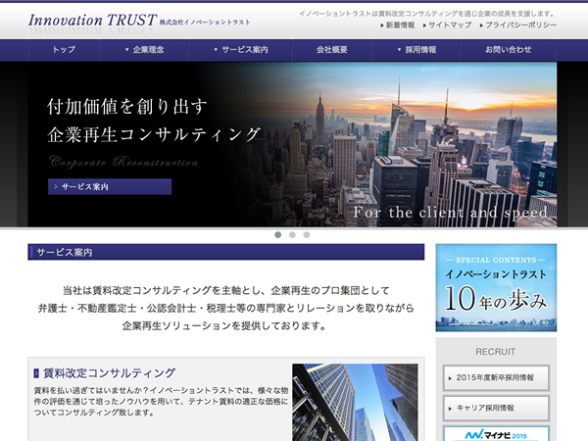Click the マイナビ2015 banner
Image resolution: width=588 pixels, height=441 pixels.
tap(496, 433)
